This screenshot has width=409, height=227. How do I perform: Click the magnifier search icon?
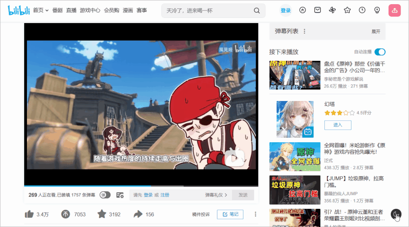(257, 11)
